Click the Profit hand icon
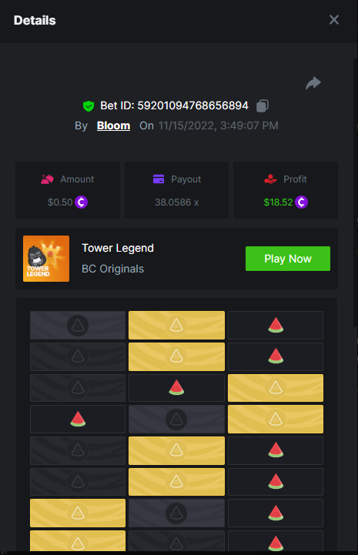 click(270, 179)
